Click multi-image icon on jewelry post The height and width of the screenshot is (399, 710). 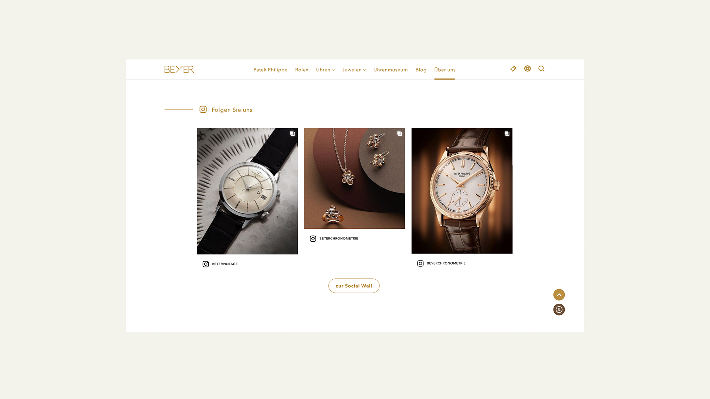[399, 134]
